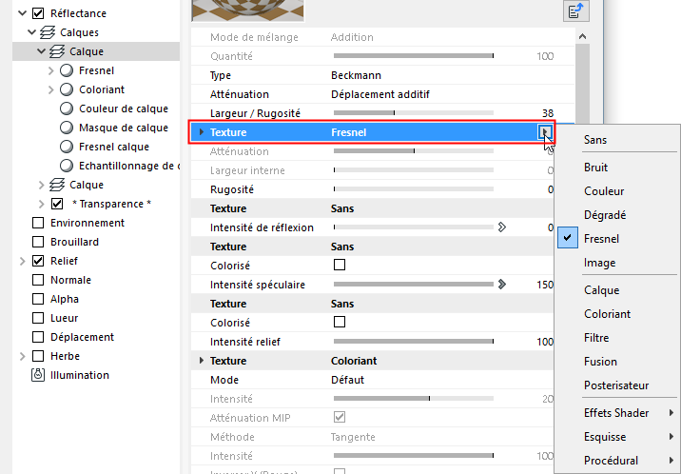Viewport: 681px width, 474px height.
Task: Open the texture popup arrow on the Fresnel row
Action: point(545,132)
